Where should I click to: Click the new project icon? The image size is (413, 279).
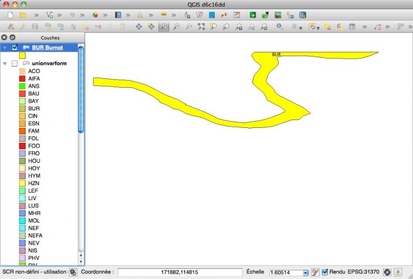pos(10,15)
